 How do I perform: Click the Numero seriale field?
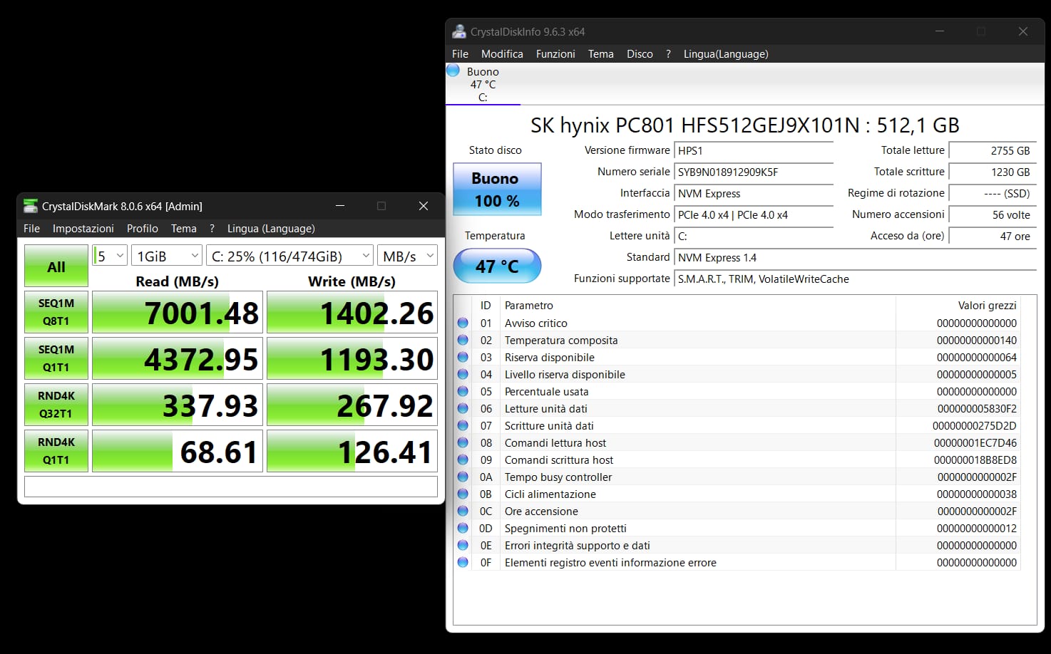pos(754,172)
